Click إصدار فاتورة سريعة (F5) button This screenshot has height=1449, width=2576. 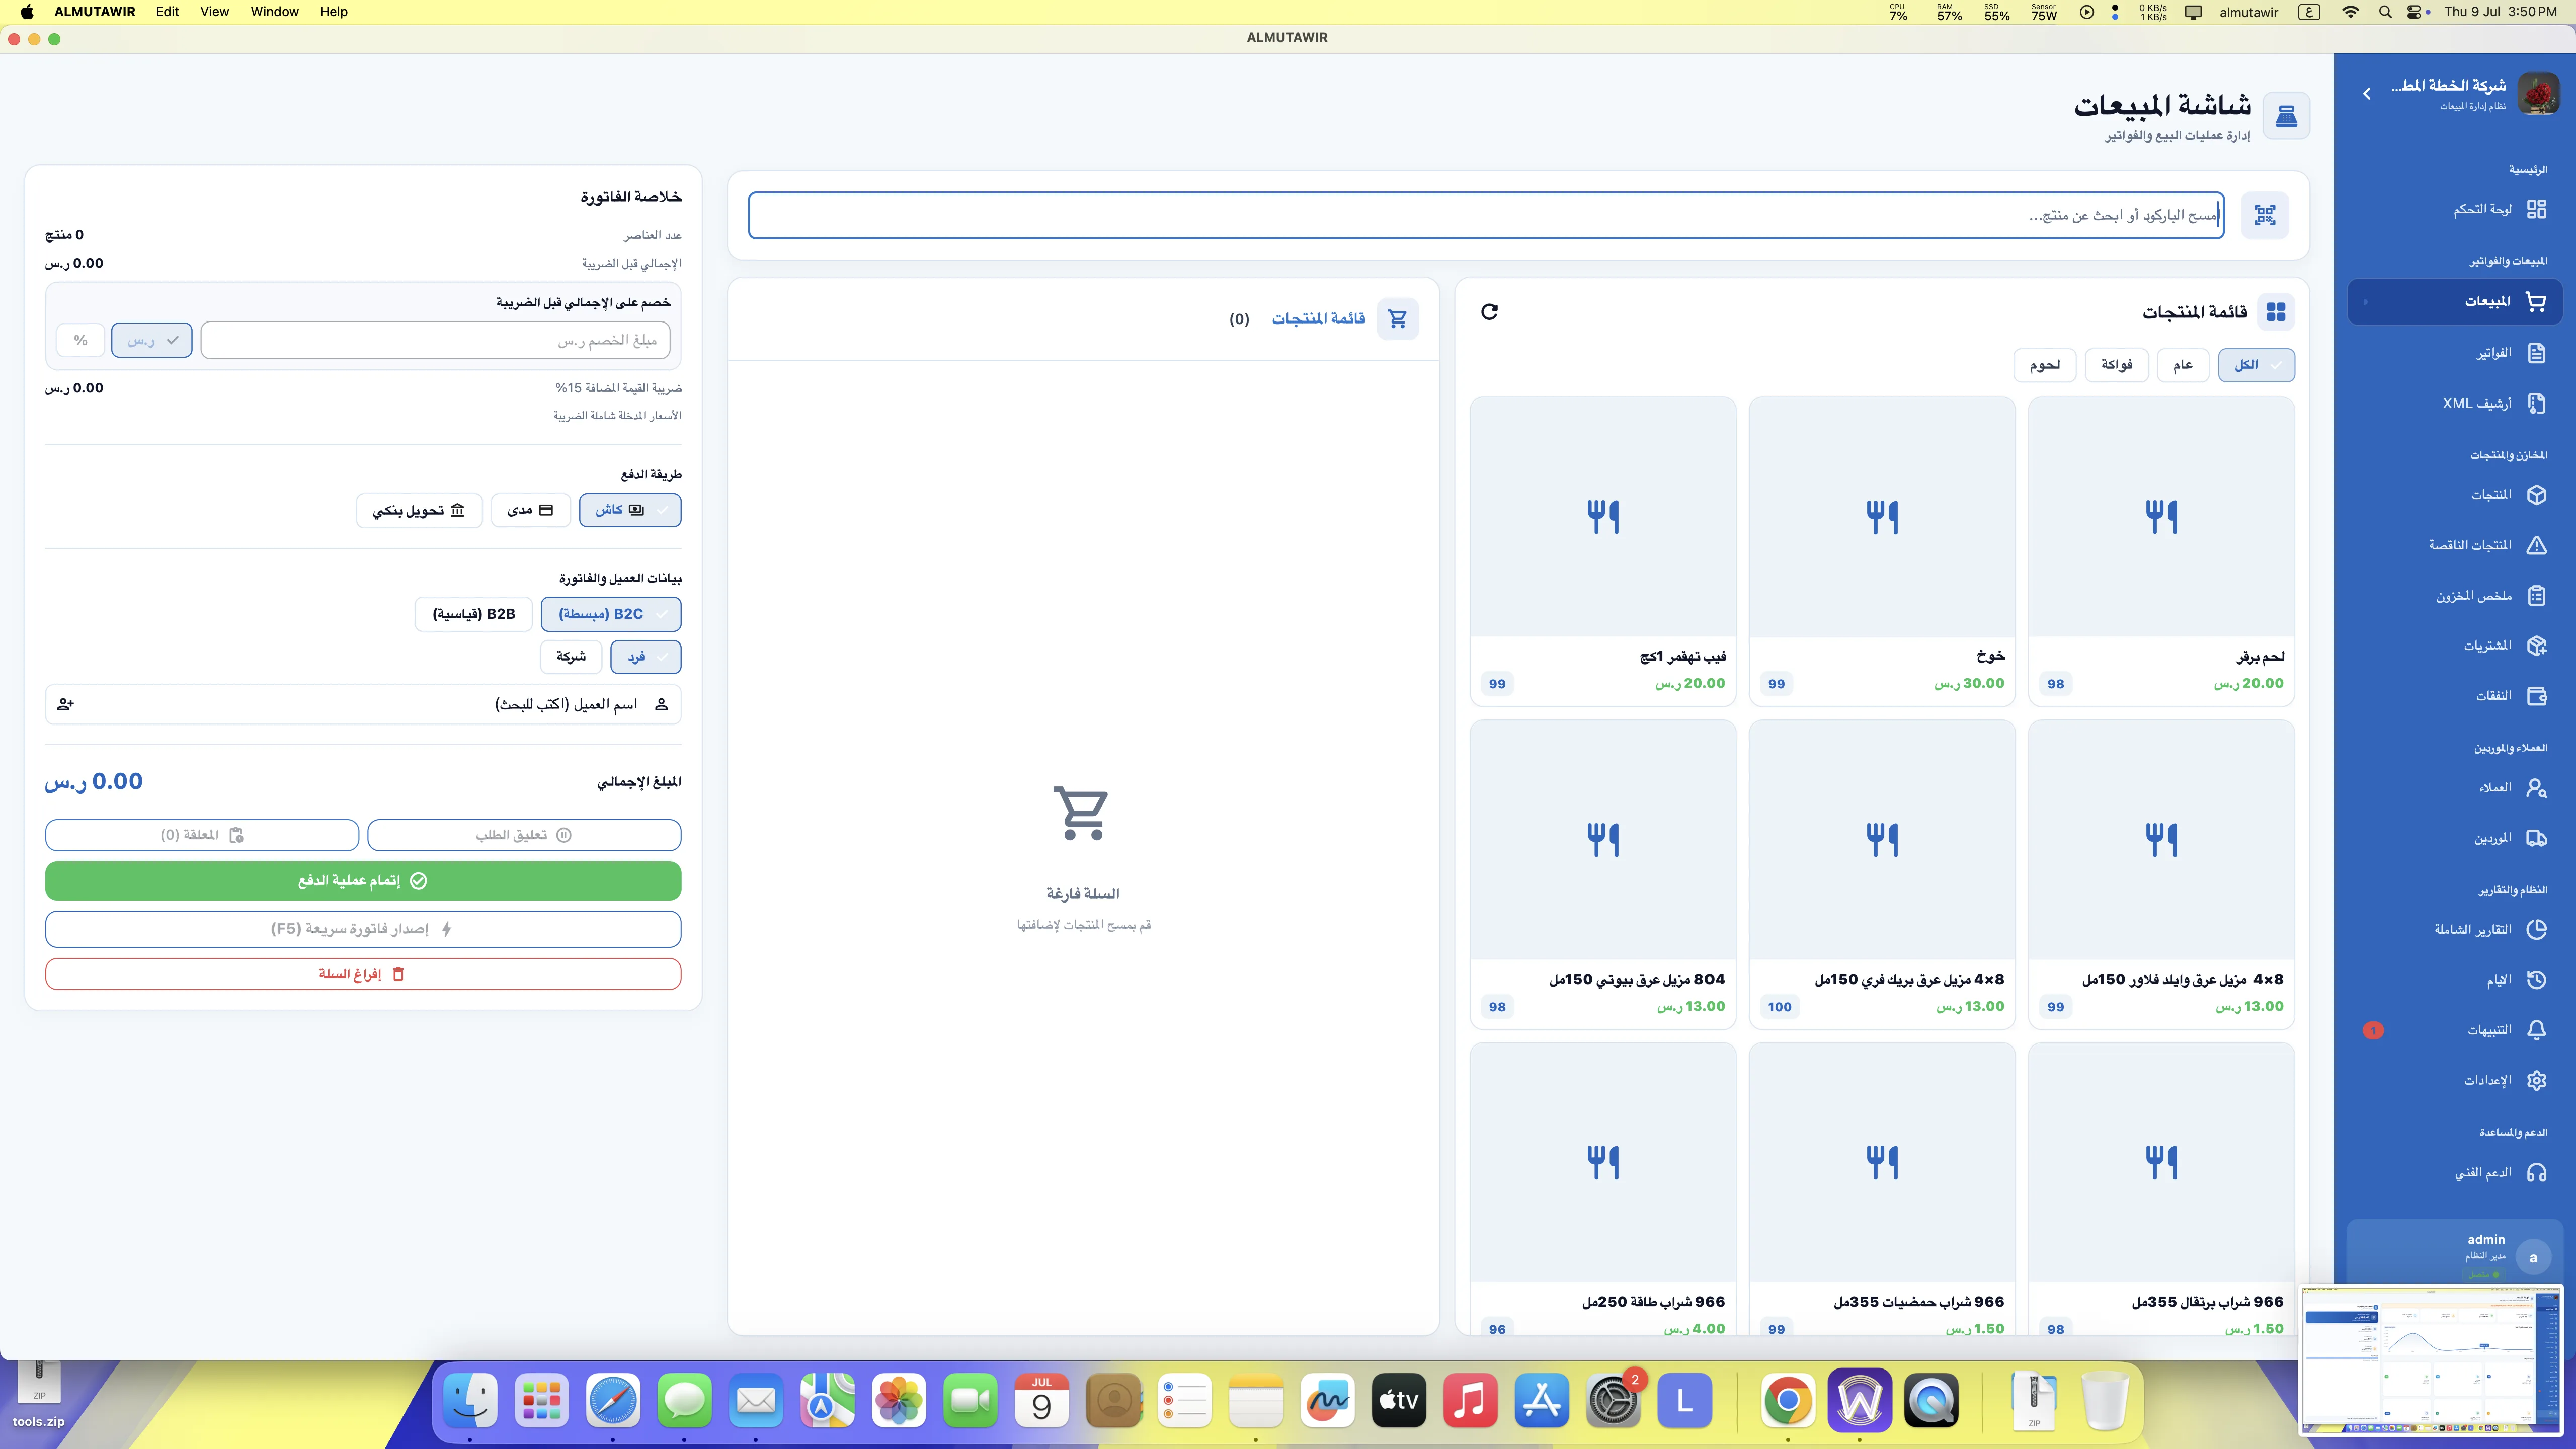click(x=363, y=929)
